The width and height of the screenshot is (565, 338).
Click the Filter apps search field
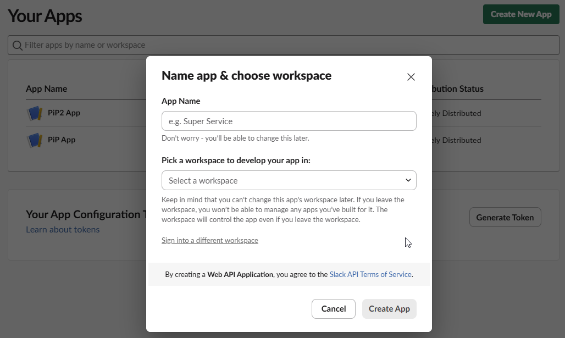(x=284, y=45)
